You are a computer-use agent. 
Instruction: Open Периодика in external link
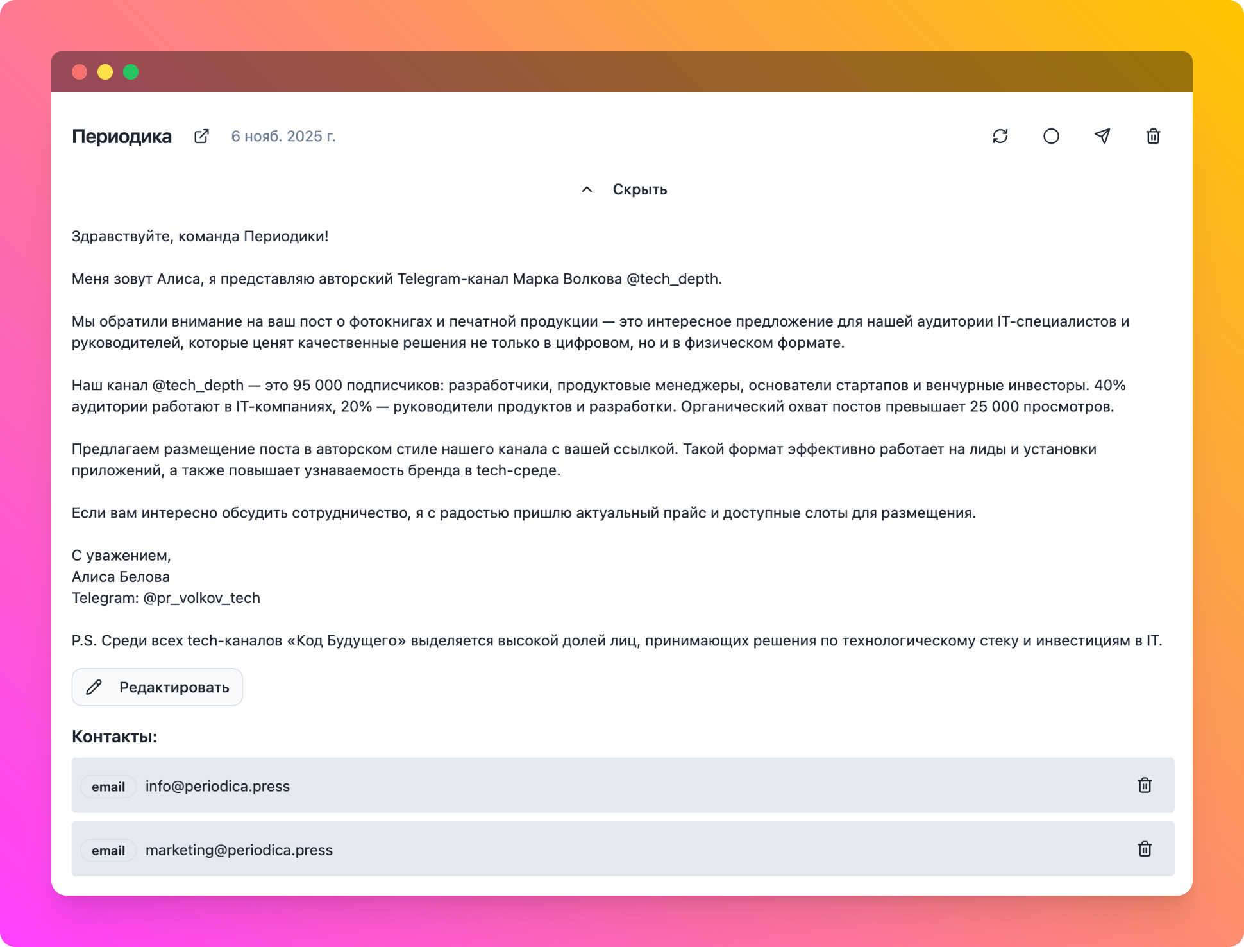[x=201, y=136]
